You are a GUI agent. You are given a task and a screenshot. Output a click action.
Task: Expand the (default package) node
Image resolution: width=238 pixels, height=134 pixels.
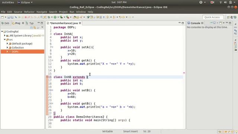[x=7, y=44]
